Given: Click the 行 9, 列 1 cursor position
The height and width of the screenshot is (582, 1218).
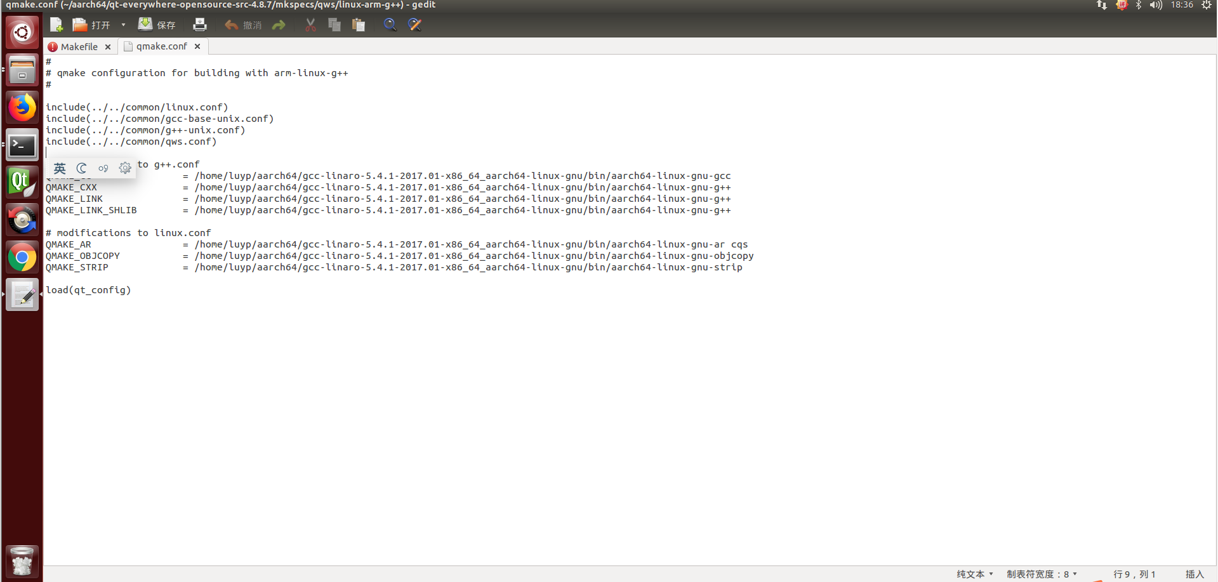Looking at the screenshot, I should [x=1134, y=574].
